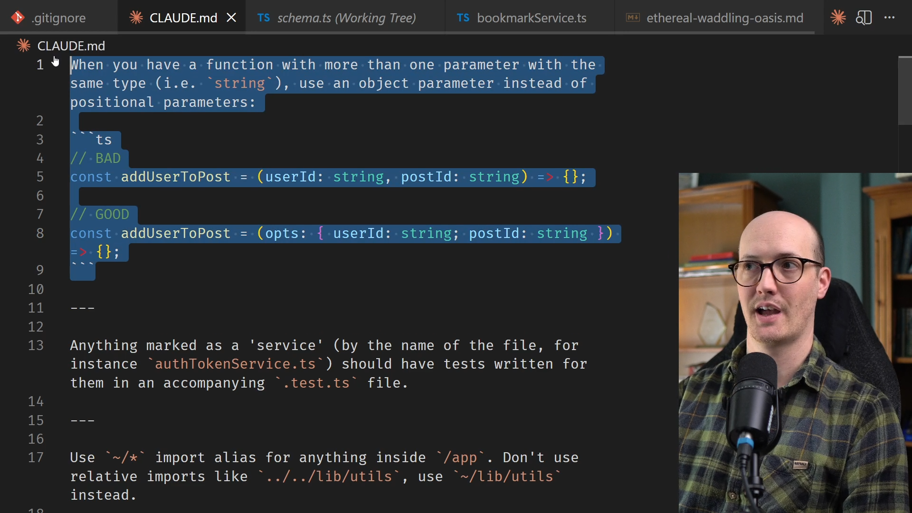912x513 pixels.
Task: Click the 'authTokenService.ts' inline code text
Action: coord(235,364)
